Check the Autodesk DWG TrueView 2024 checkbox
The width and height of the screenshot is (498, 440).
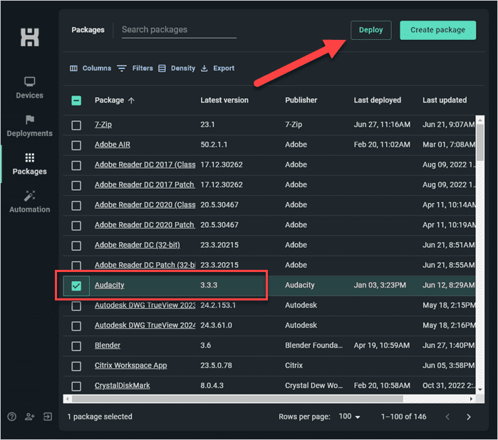[x=76, y=326]
